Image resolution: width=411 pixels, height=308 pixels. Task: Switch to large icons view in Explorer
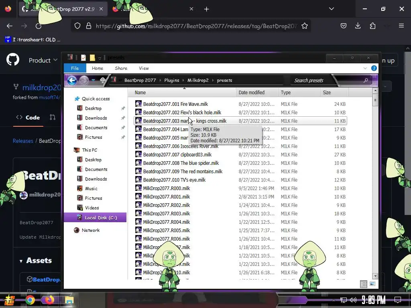pos(372,284)
